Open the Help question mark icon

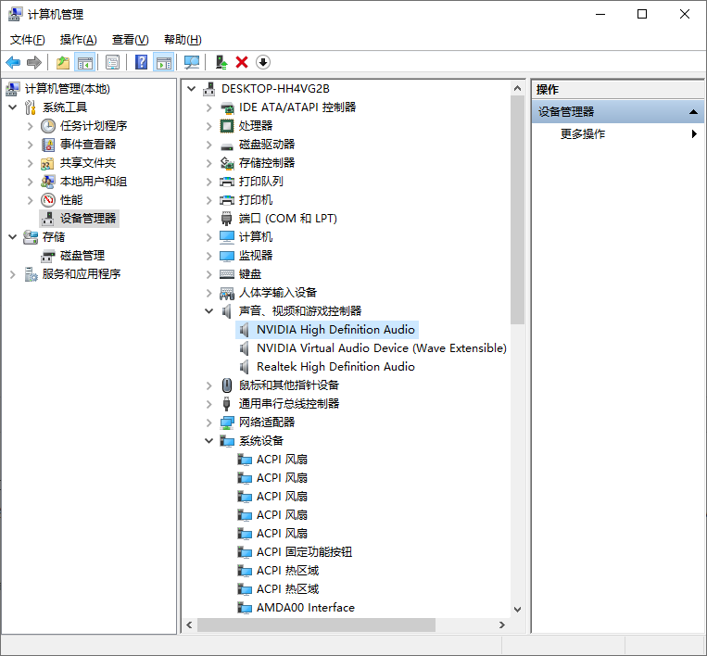pos(141,62)
